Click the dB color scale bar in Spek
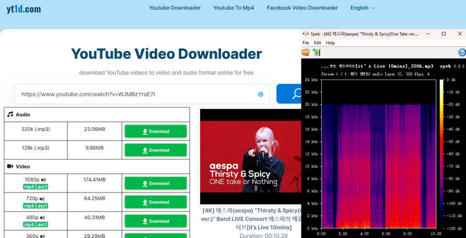 (x=441, y=154)
